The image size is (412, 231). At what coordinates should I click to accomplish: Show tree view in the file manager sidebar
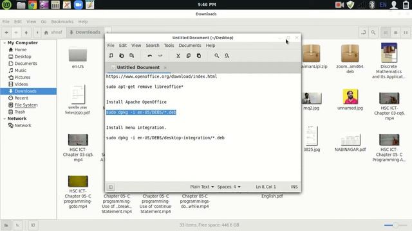pos(17,225)
